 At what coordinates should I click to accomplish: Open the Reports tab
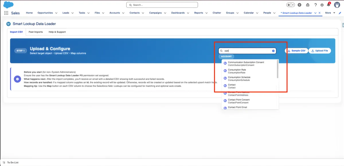pyautogui.click(x=199, y=13)
